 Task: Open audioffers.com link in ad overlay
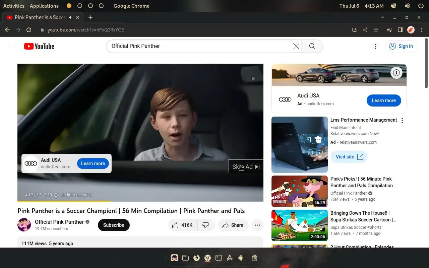[77, 195]
